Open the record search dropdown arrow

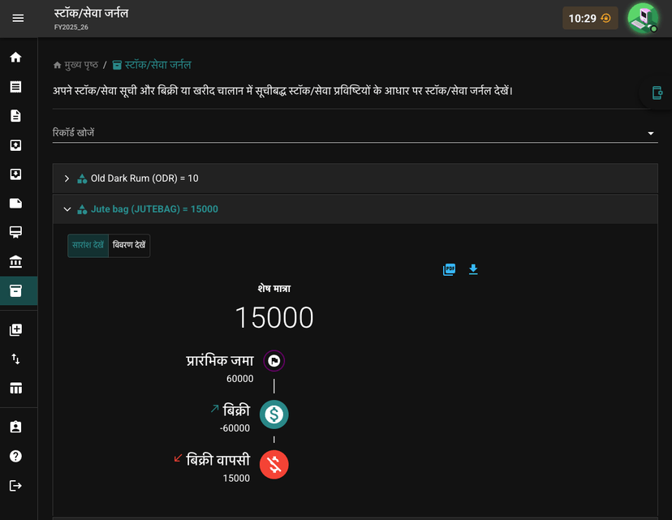651,133
